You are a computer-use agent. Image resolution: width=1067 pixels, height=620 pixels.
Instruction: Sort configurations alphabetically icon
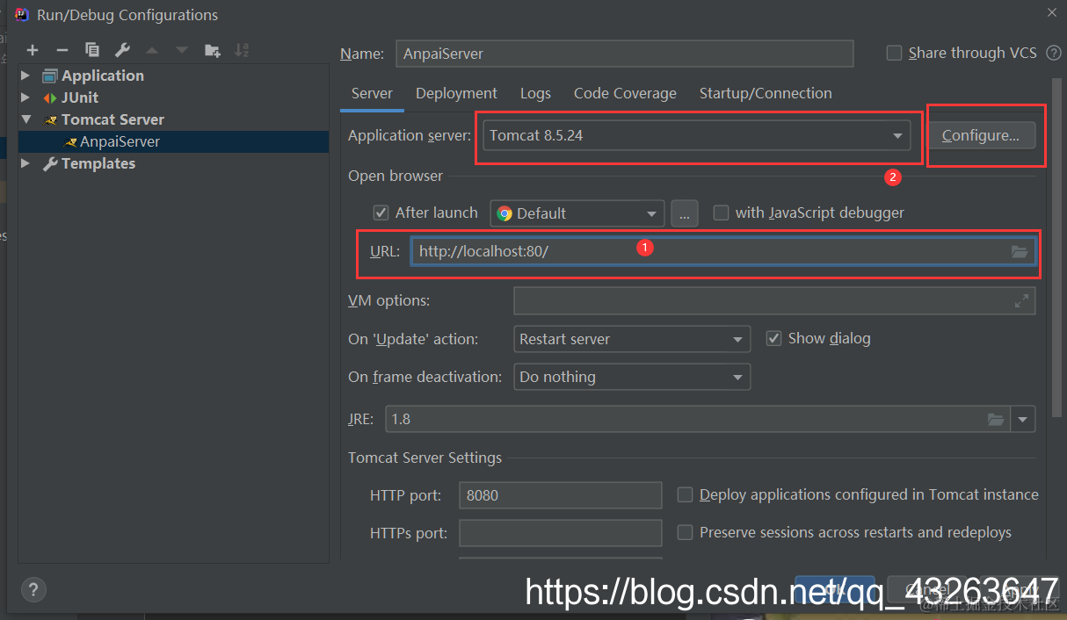tap(242, 50)
